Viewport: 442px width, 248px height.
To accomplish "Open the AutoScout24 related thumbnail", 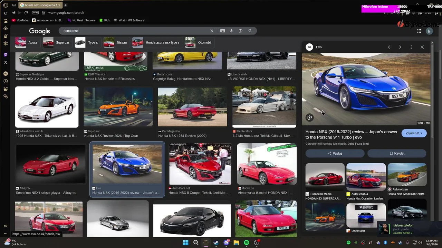I will [366, 177].
